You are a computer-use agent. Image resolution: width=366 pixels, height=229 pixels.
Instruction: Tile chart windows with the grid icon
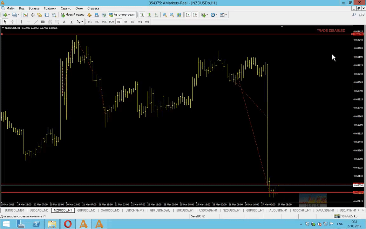179,15
